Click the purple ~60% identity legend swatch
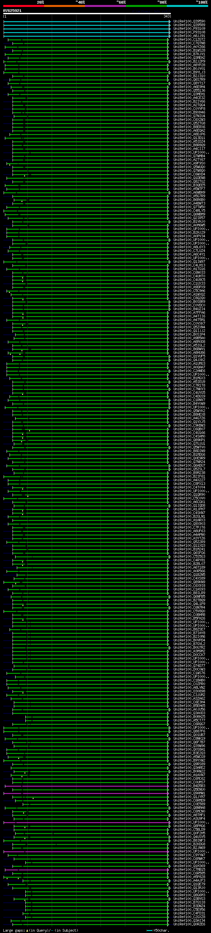The height and width of the screenshot is (933, 211). point(106,6)
